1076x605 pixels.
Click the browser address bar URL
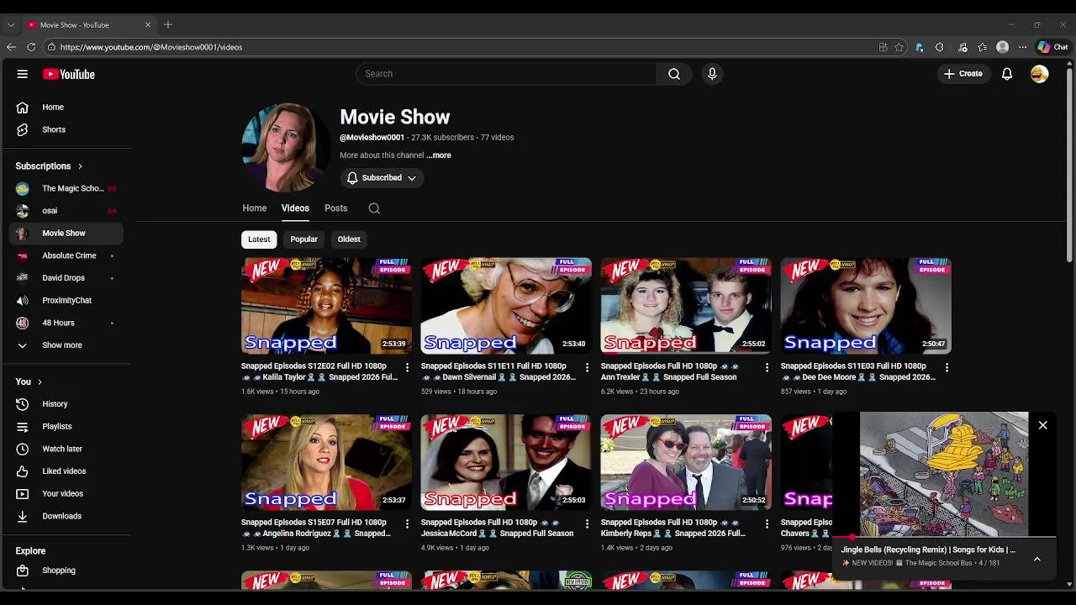(x=151, y=47)
